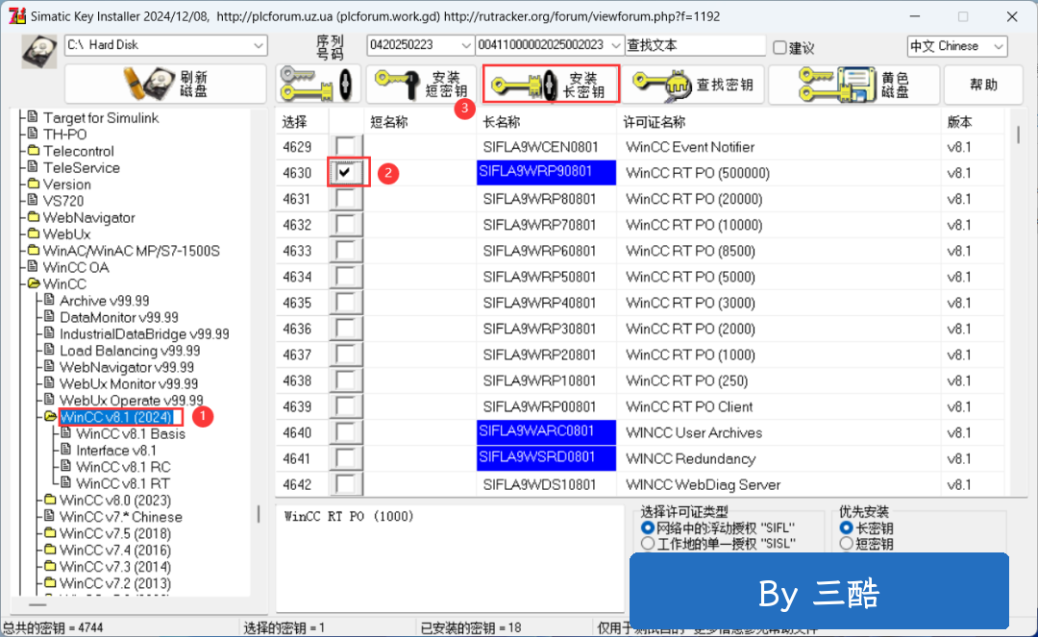Click the 短名称 column header

[x=389, y=122]
